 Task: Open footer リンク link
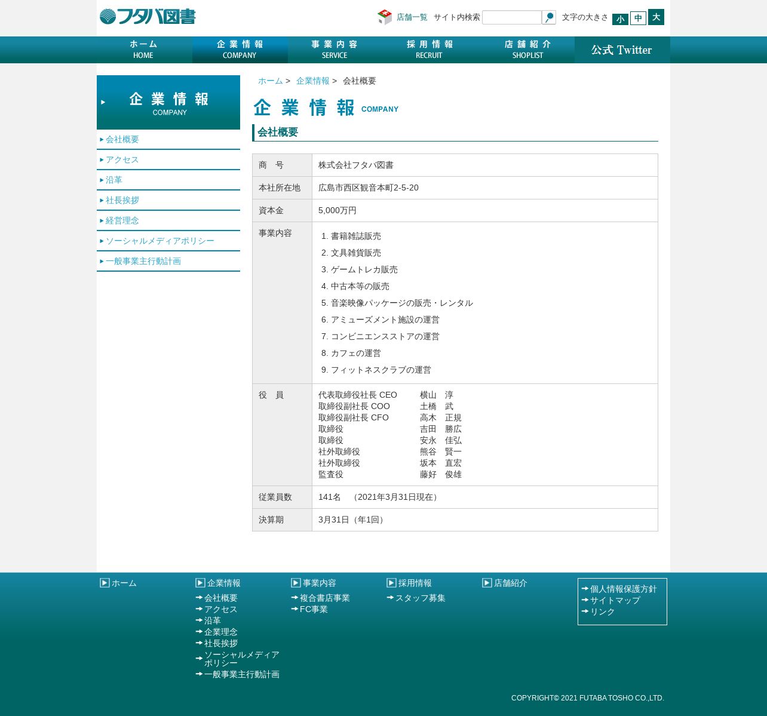tap(603, 611)
